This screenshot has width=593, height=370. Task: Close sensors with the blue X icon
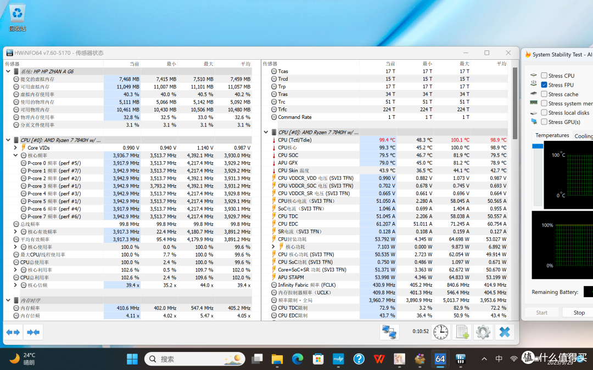pyautogui.click(x=505, y=332)
